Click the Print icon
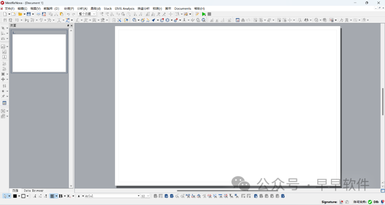This screenshot has width=385, height=205. (x=38, y=14)
